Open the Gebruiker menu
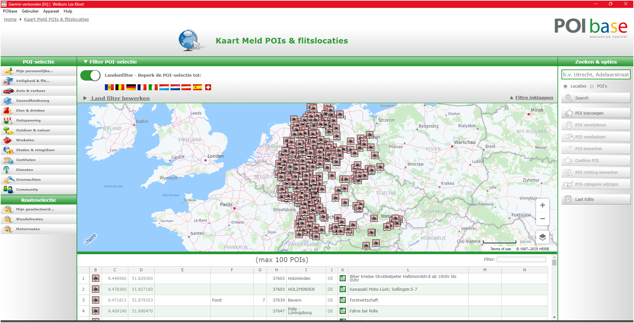 pyautogui.click(x=30, y=11)
